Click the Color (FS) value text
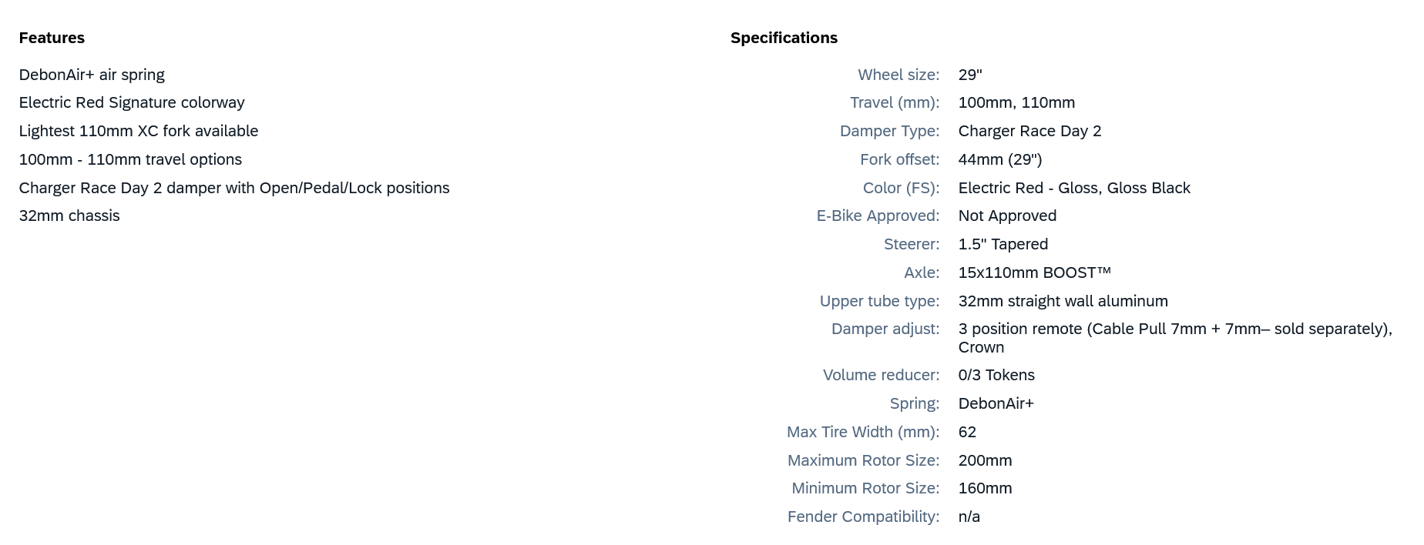1424x545 pixels. (1074, 188)
